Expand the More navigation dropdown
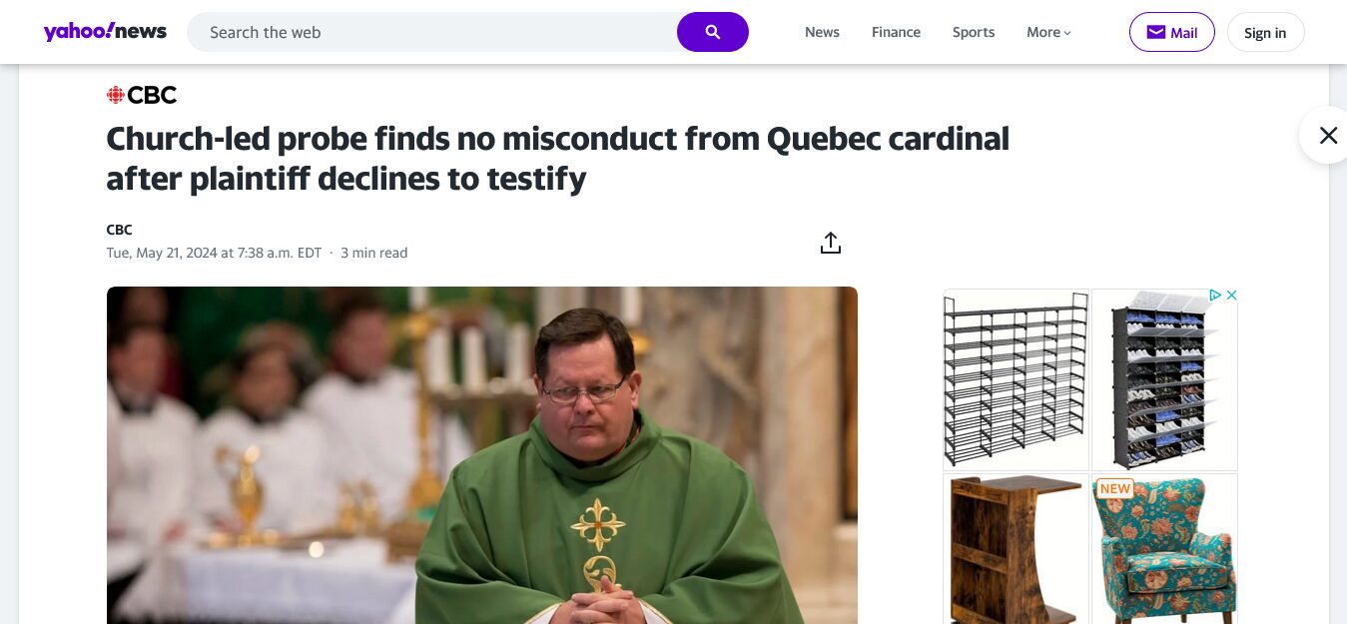Image resolution: width=1347 pixels, height=624 pixels. (1048, 32)
